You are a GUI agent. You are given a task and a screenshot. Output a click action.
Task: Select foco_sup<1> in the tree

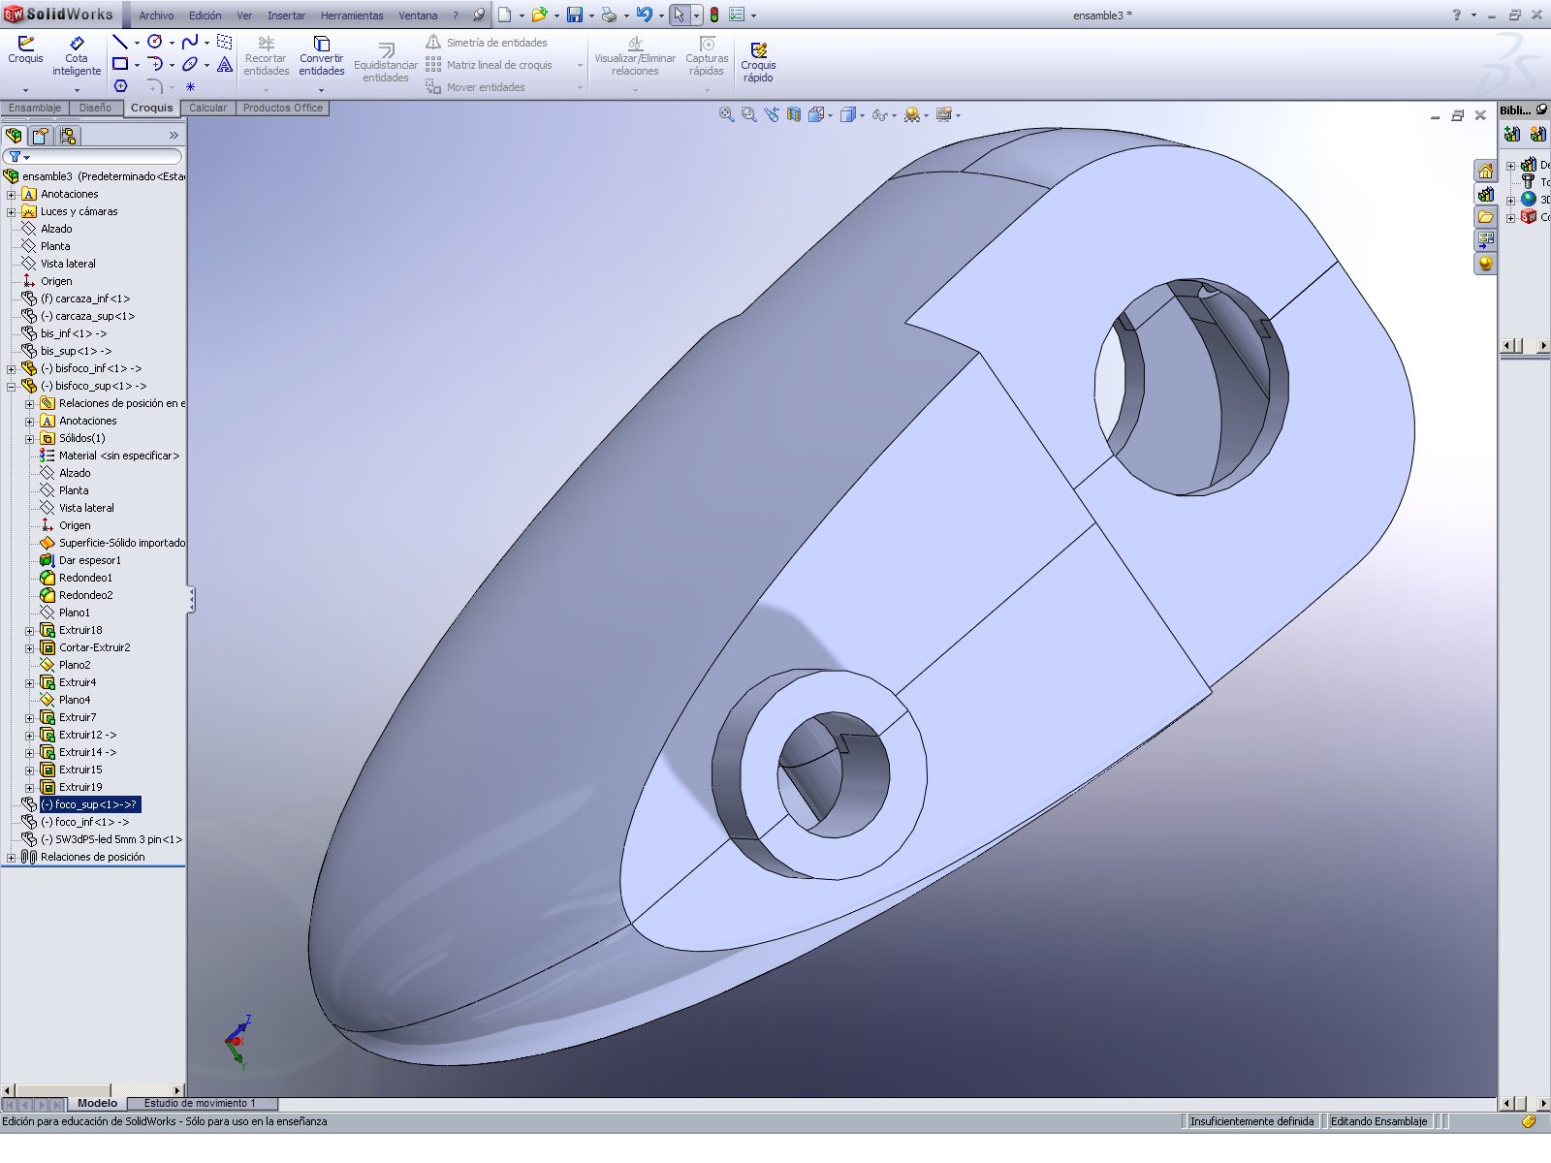click(89, 804)
